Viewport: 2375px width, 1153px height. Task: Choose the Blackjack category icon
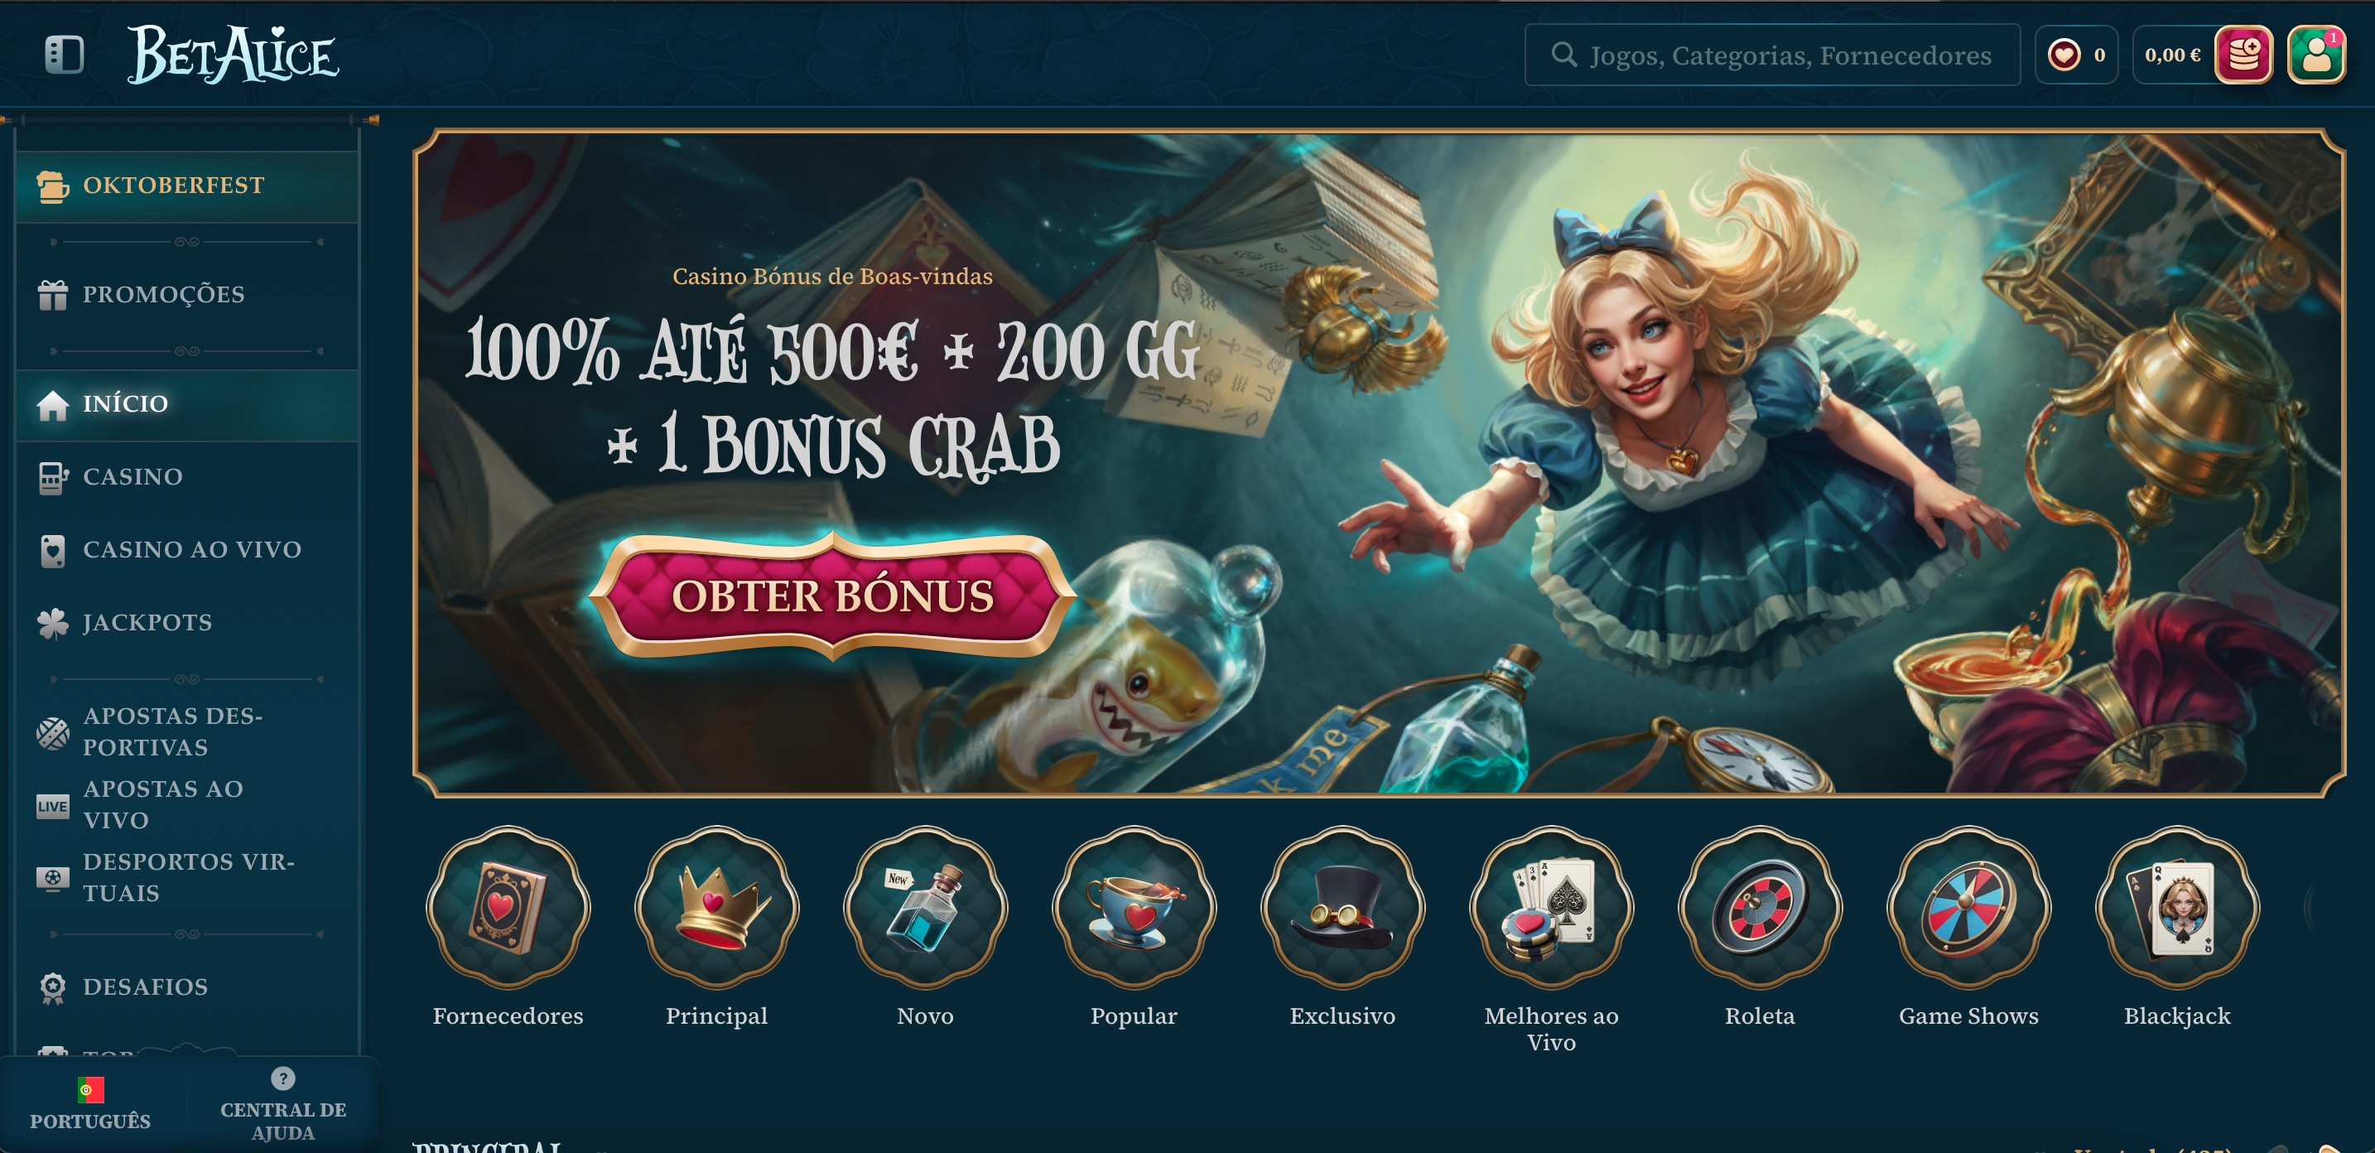[2177, 908]
